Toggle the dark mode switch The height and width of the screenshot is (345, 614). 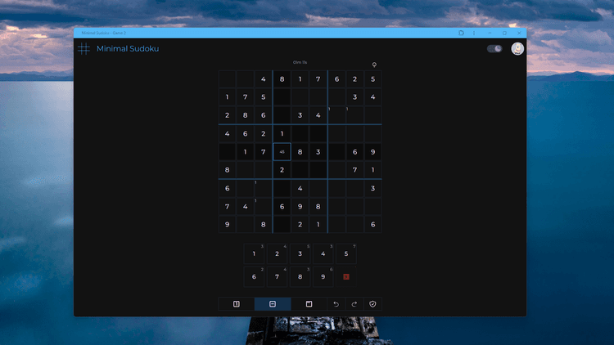point(494,49)
